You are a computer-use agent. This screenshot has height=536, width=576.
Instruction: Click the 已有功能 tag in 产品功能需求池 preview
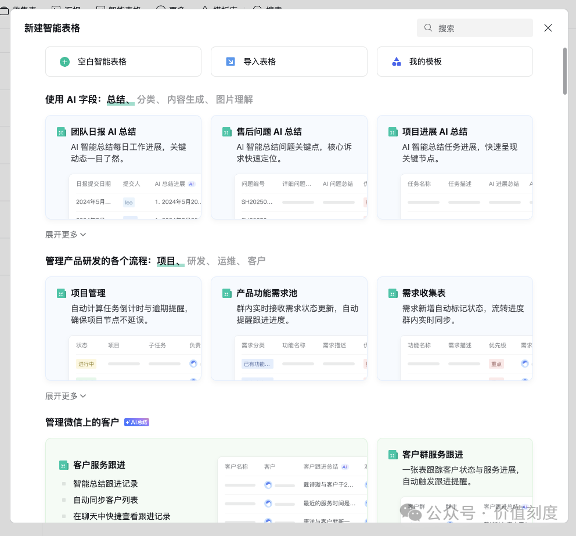point(257,364)
